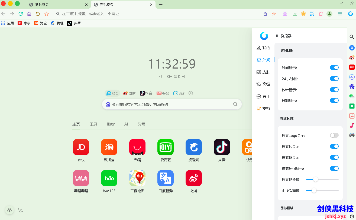Click the screenshot capture icon in toolbar
Image resolution: width=356 pixels, height=220 pixels.
312,13
